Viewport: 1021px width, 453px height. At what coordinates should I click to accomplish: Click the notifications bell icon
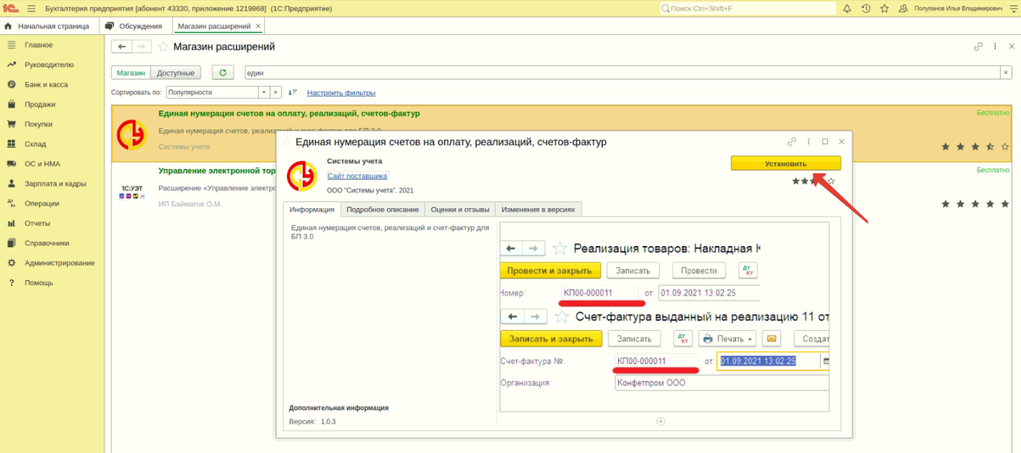click(847, 9)
